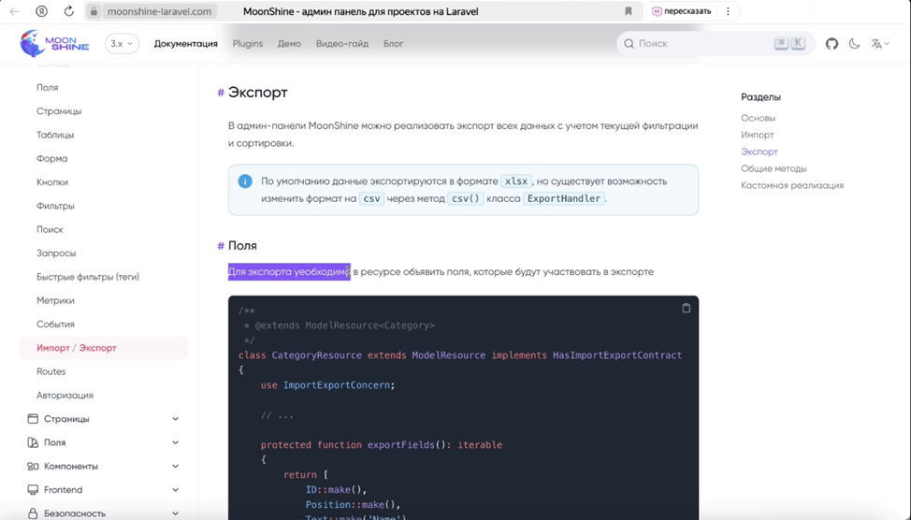Click the blue info icon in the note
Image resolution: width=911 pixels, height=520 pixels.
coord(245,181)
